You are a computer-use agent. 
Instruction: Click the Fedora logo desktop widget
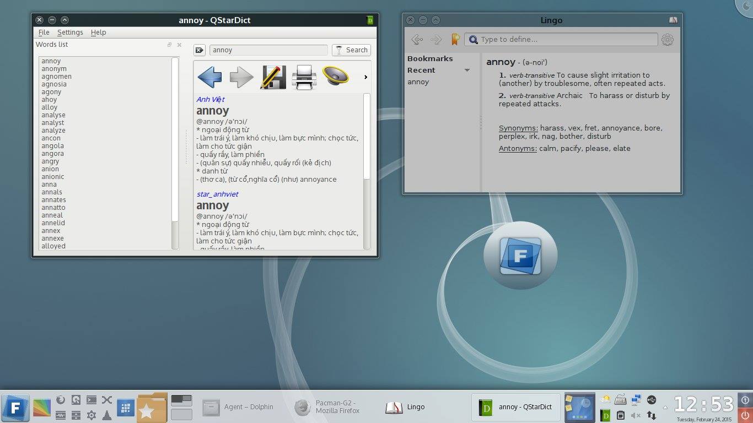(520, 256)
